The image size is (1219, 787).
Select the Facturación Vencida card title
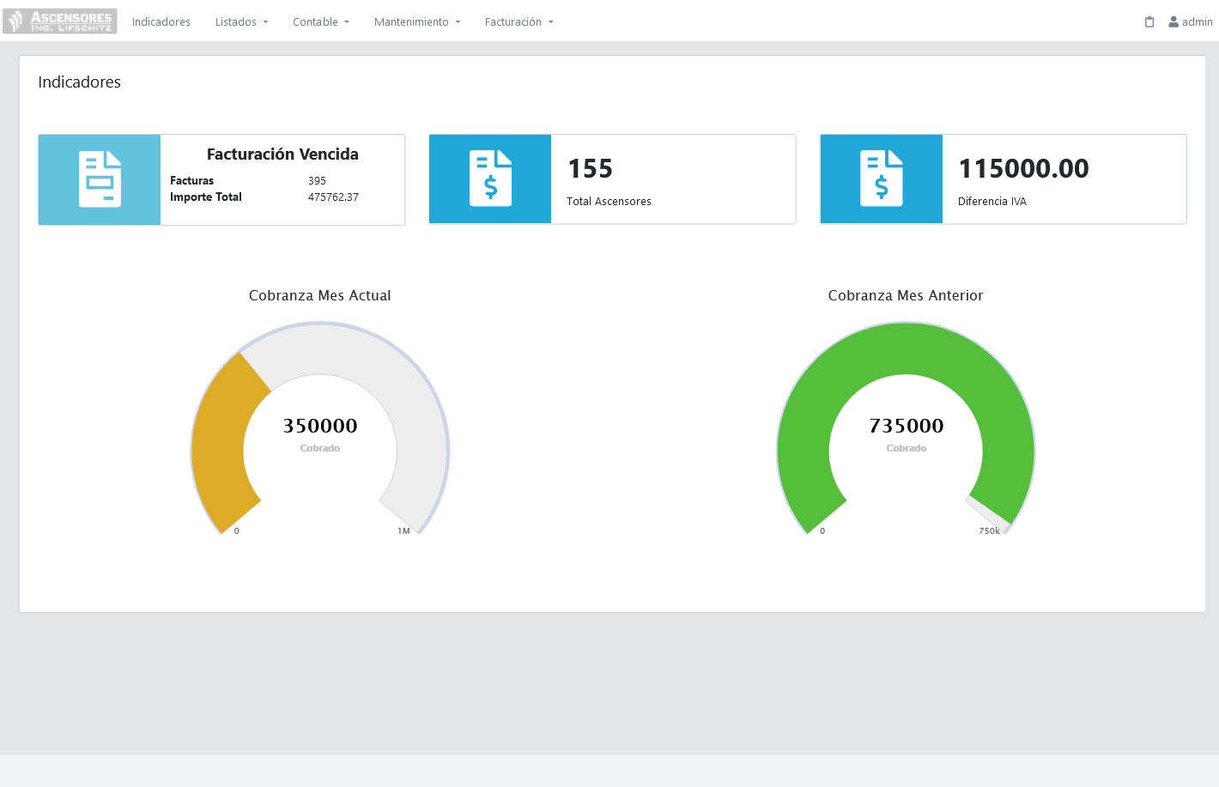coord(282,154)
